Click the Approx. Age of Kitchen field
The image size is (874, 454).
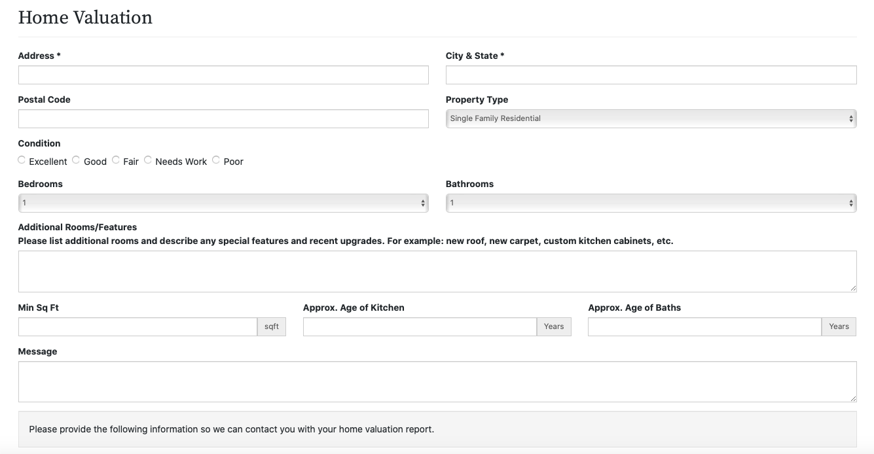pos(419,327)
